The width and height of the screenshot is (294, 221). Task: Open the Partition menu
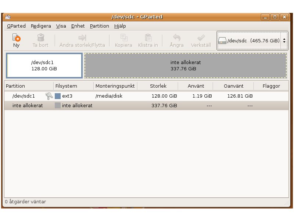click(99, 26)
